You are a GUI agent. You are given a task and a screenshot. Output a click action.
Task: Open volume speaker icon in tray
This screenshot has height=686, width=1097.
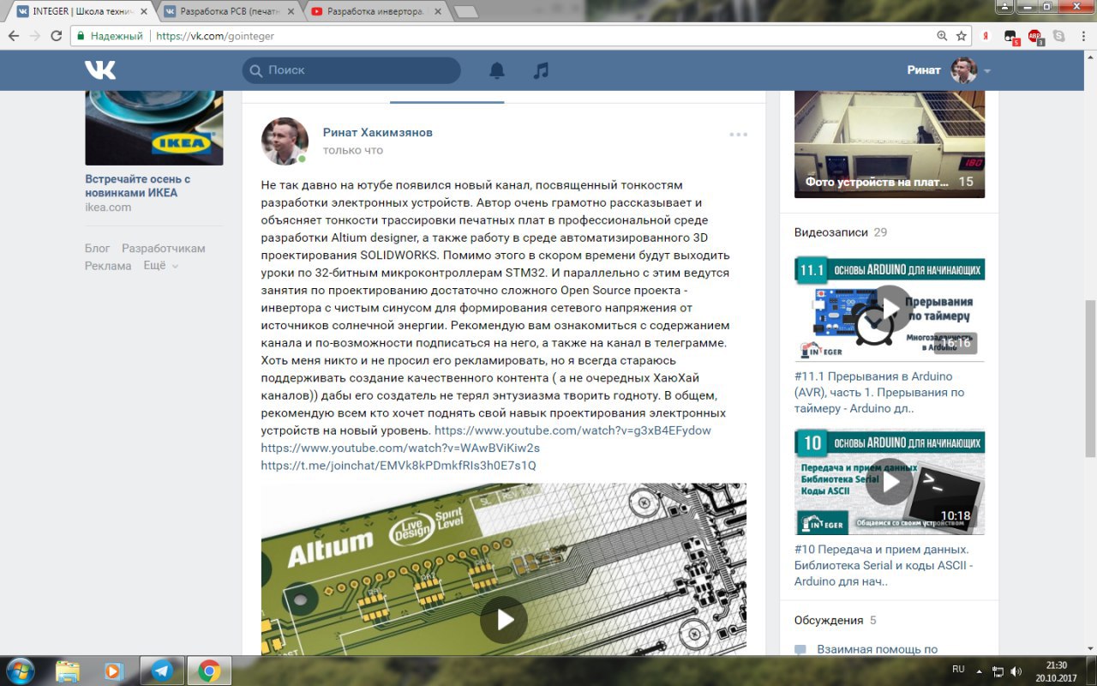click(x=1016, y=671)
